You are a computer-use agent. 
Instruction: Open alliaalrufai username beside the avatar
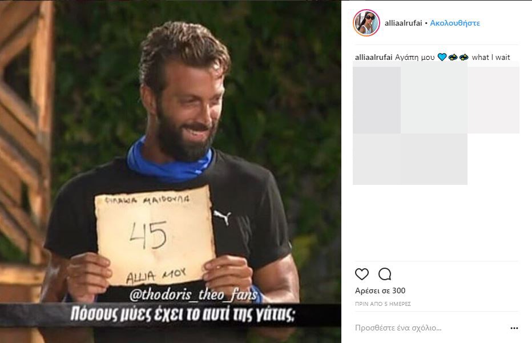pyautogui.click(x=403, y=23)
